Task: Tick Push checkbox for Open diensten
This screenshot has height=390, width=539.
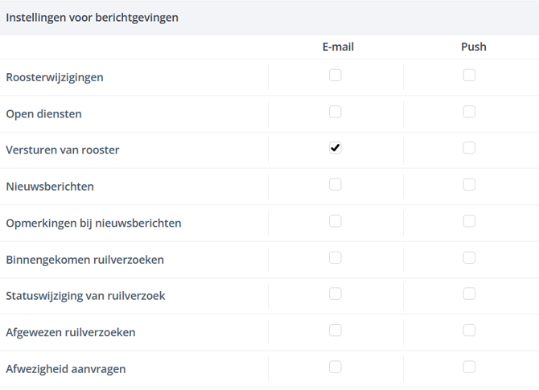Action: coord(469,112)
